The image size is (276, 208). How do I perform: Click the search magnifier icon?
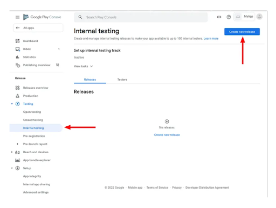pos(80,17)
